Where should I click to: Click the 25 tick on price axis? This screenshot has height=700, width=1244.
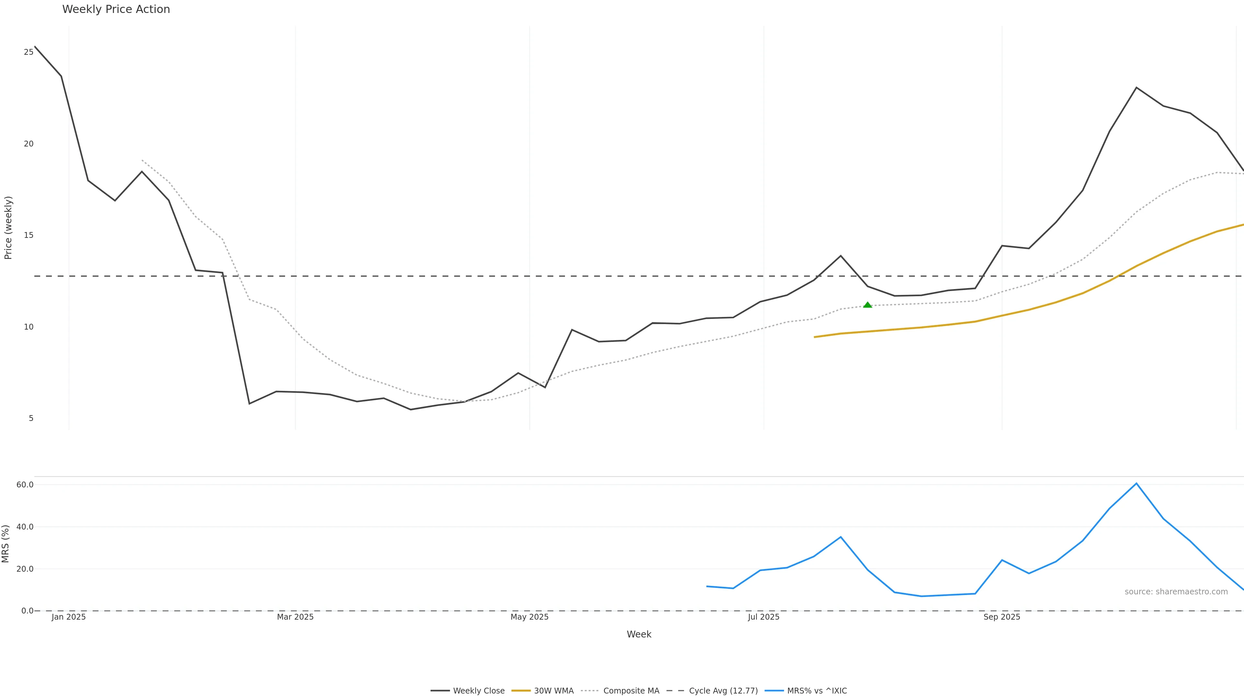(x=29, y=52)
